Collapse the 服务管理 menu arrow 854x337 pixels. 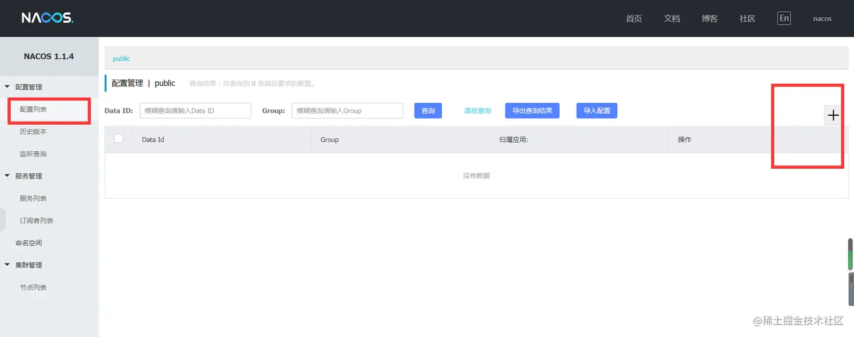(x=7, y=176)
